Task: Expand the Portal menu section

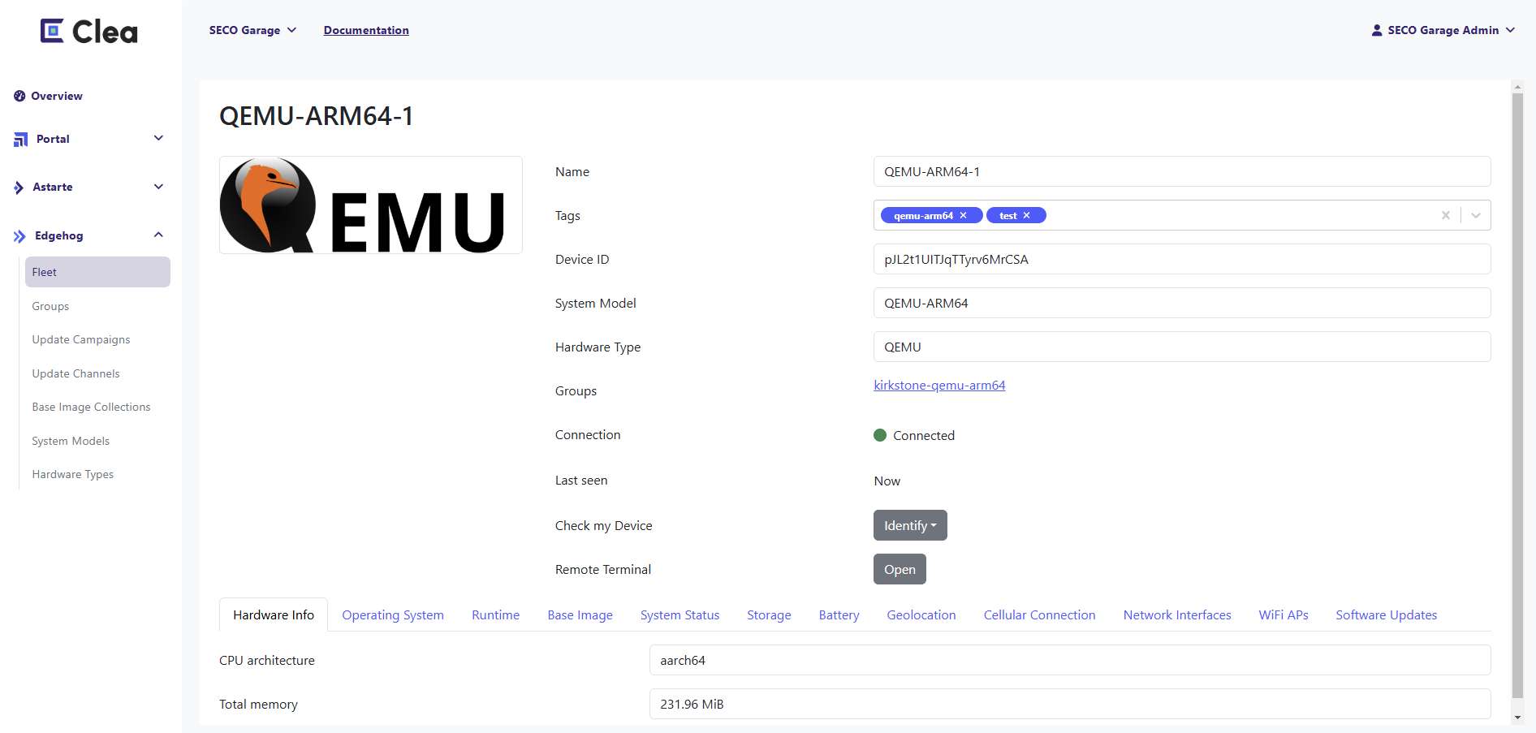Action: click(x=158, y=139)
